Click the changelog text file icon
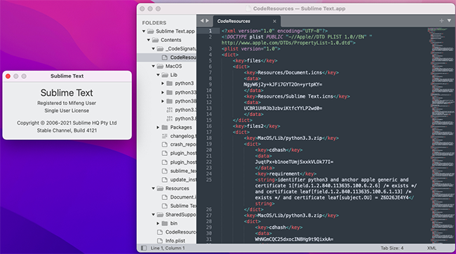456x254 pixels. tap(165, 136)
